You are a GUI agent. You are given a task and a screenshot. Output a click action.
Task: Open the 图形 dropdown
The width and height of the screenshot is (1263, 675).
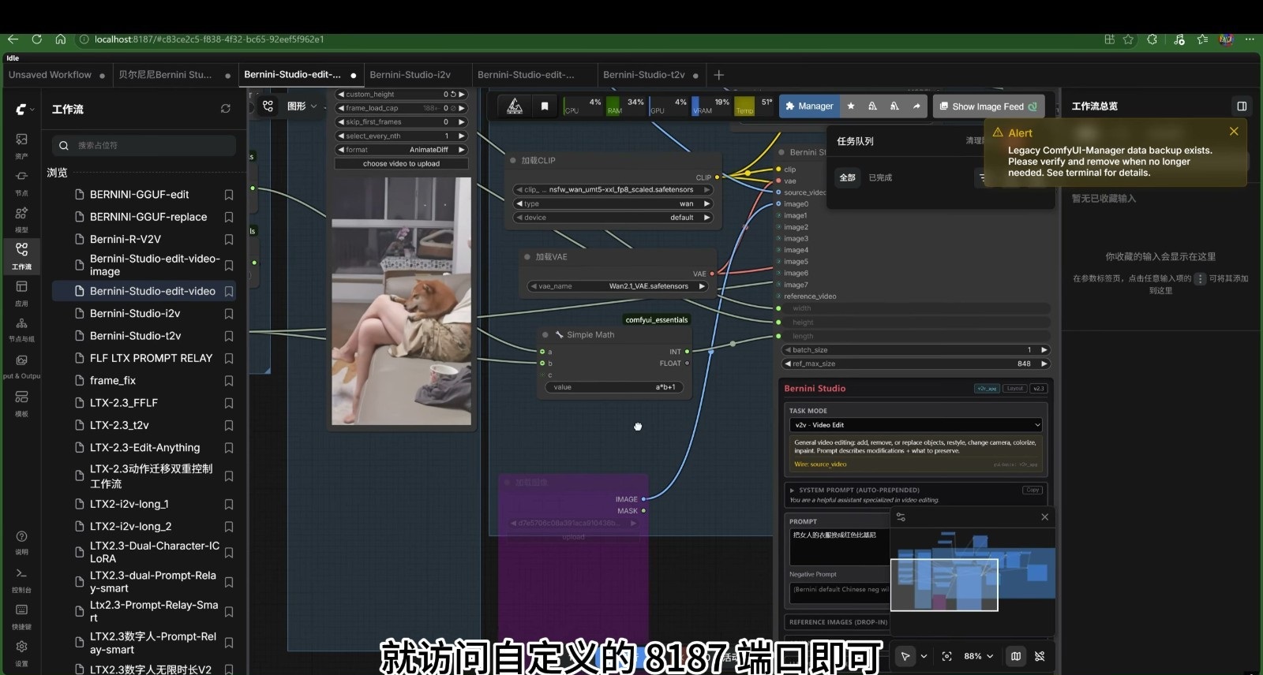(x=302, y=106)
